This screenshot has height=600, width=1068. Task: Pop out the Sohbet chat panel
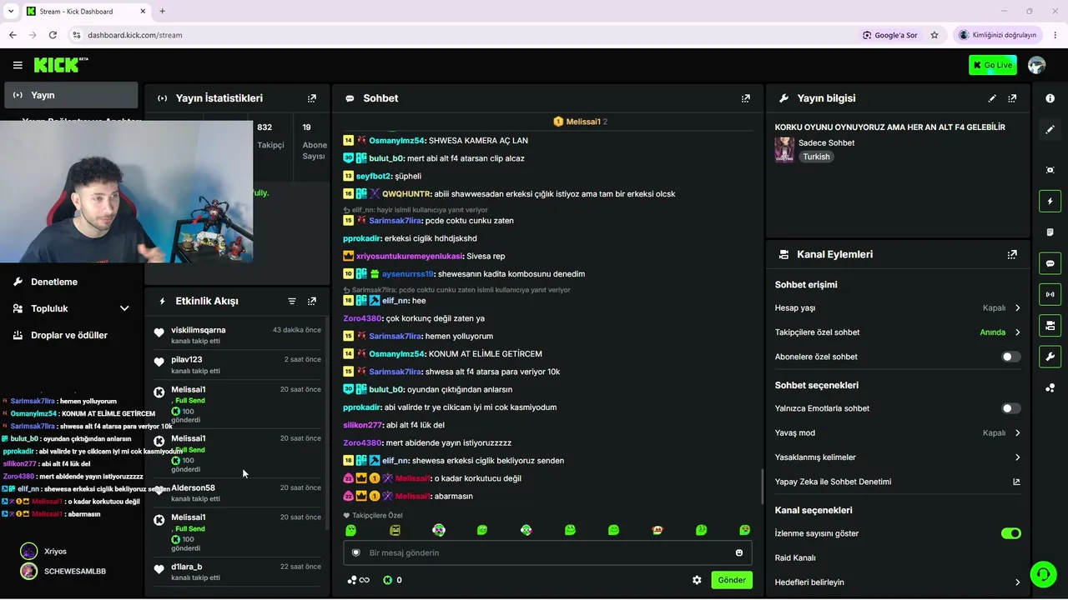(746, 98)
